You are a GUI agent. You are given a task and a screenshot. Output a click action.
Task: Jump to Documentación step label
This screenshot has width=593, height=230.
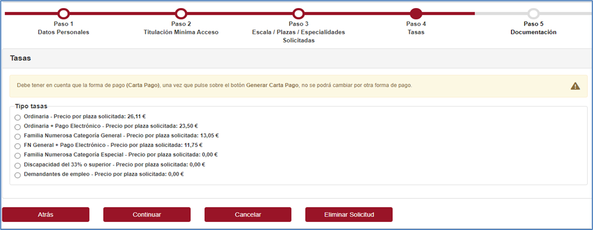coord(533,32)
